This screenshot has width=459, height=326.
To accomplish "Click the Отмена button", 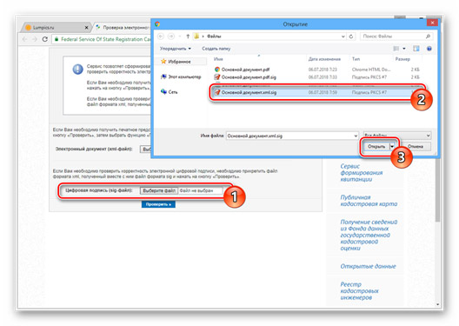I will click(x=415, y=146).
